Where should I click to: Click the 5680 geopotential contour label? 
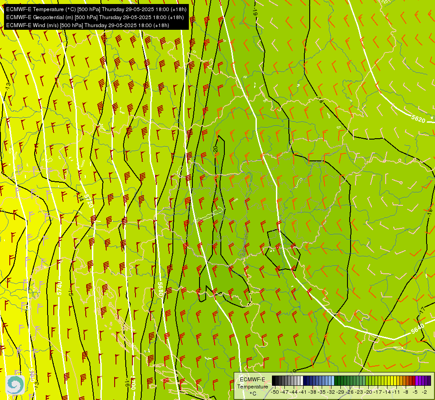click(x=160, y=289)
